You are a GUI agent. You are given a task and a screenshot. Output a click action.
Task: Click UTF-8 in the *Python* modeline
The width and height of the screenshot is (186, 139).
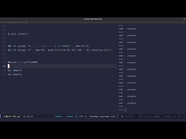[x=181, y=116]
